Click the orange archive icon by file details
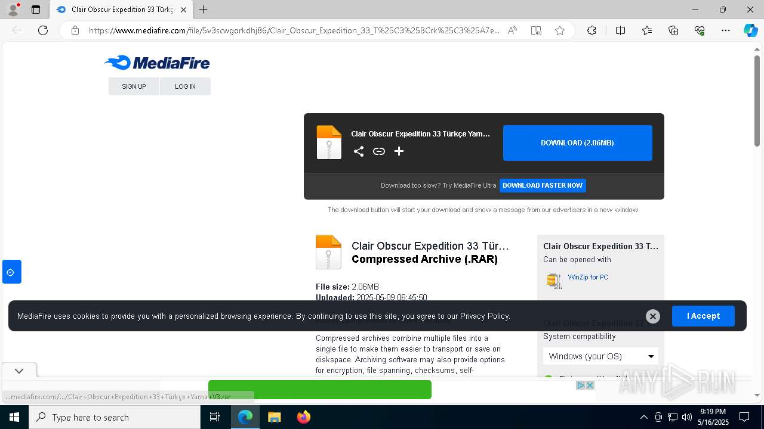 click(328, 252)
